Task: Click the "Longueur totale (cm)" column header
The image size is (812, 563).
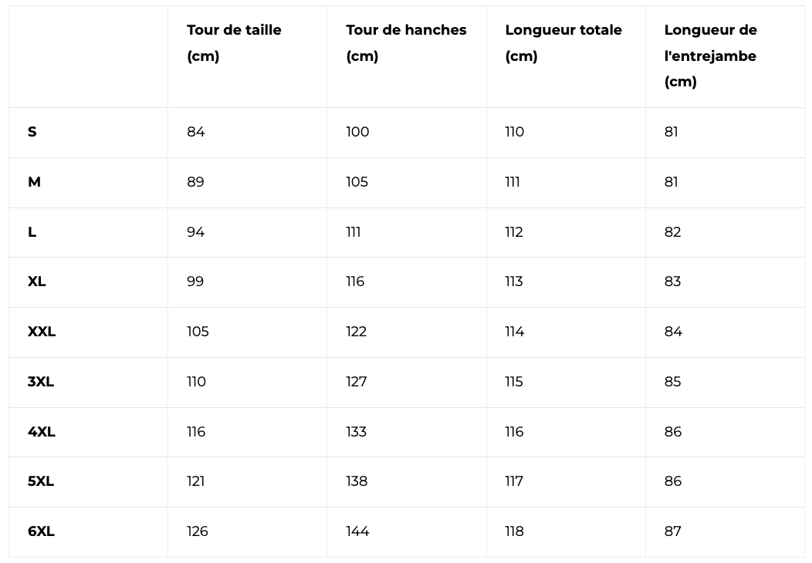Action: [563, 43]
